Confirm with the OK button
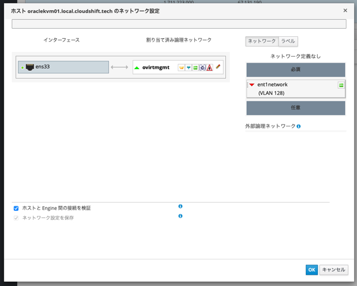The width and height of the screenshot is (357, 286). point(312,270)
